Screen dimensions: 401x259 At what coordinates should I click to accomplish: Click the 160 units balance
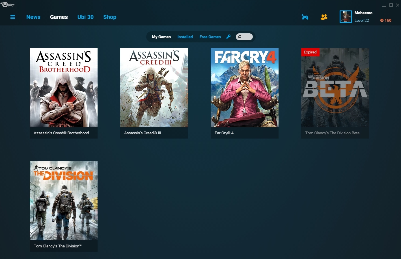pos(388,20)
